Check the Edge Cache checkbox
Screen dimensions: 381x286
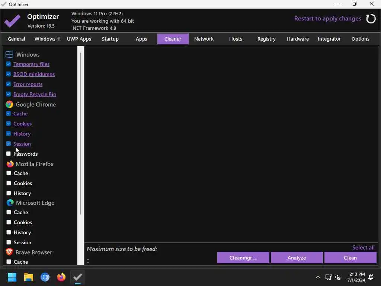point(9,212)
